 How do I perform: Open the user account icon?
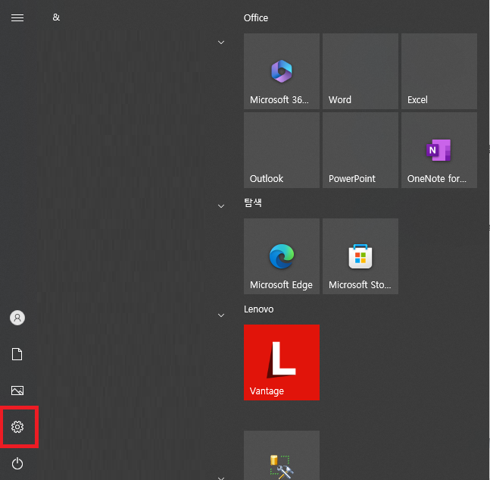17,318
